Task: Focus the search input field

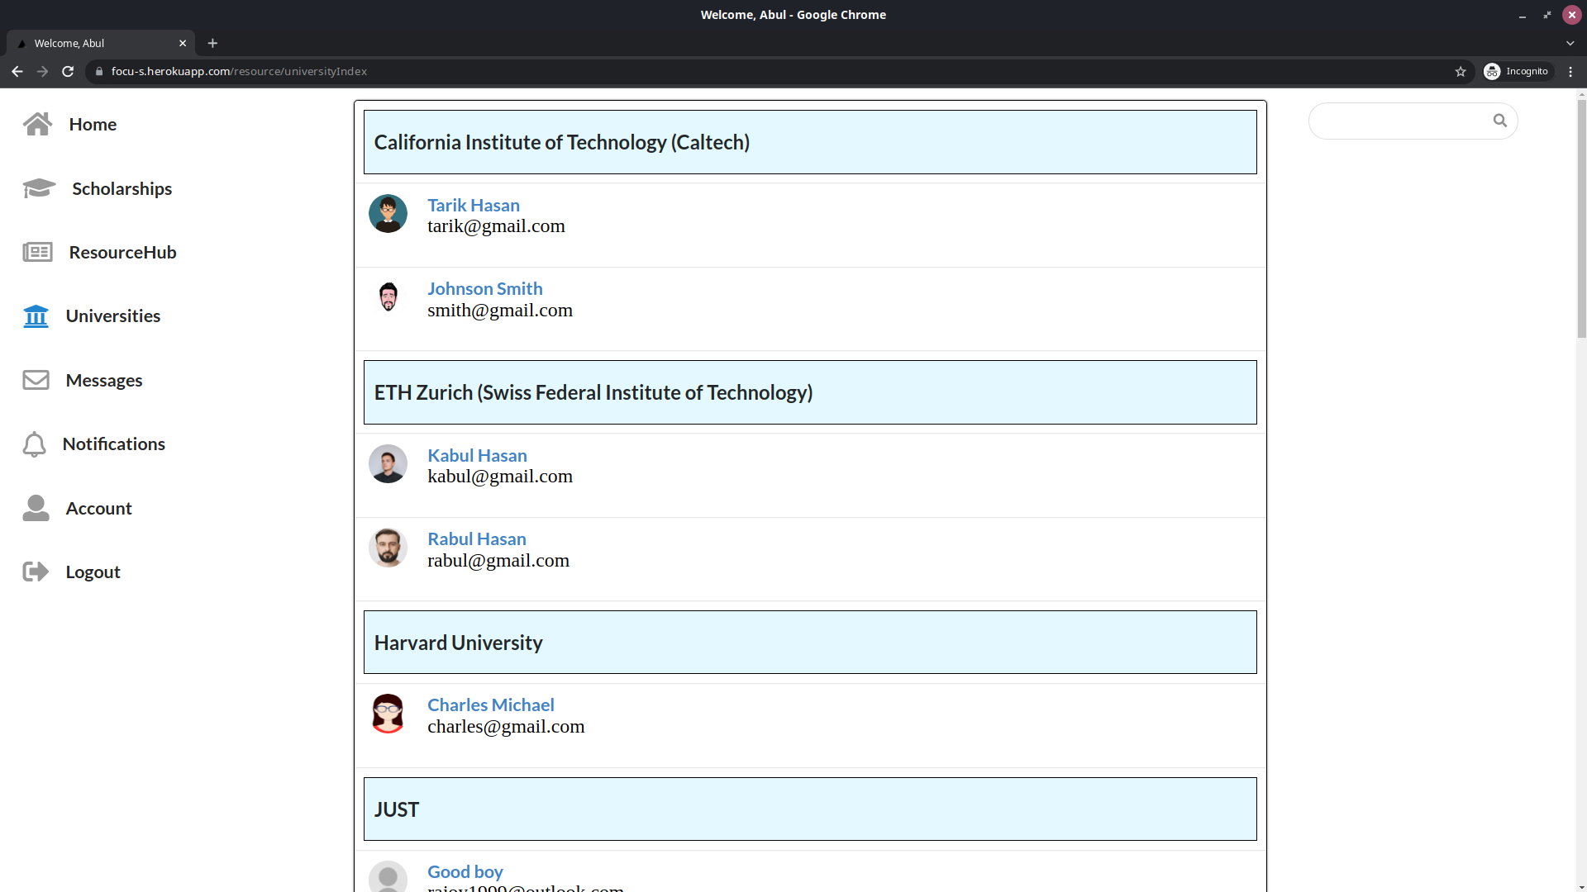Action: click(x=1401, y=121)
